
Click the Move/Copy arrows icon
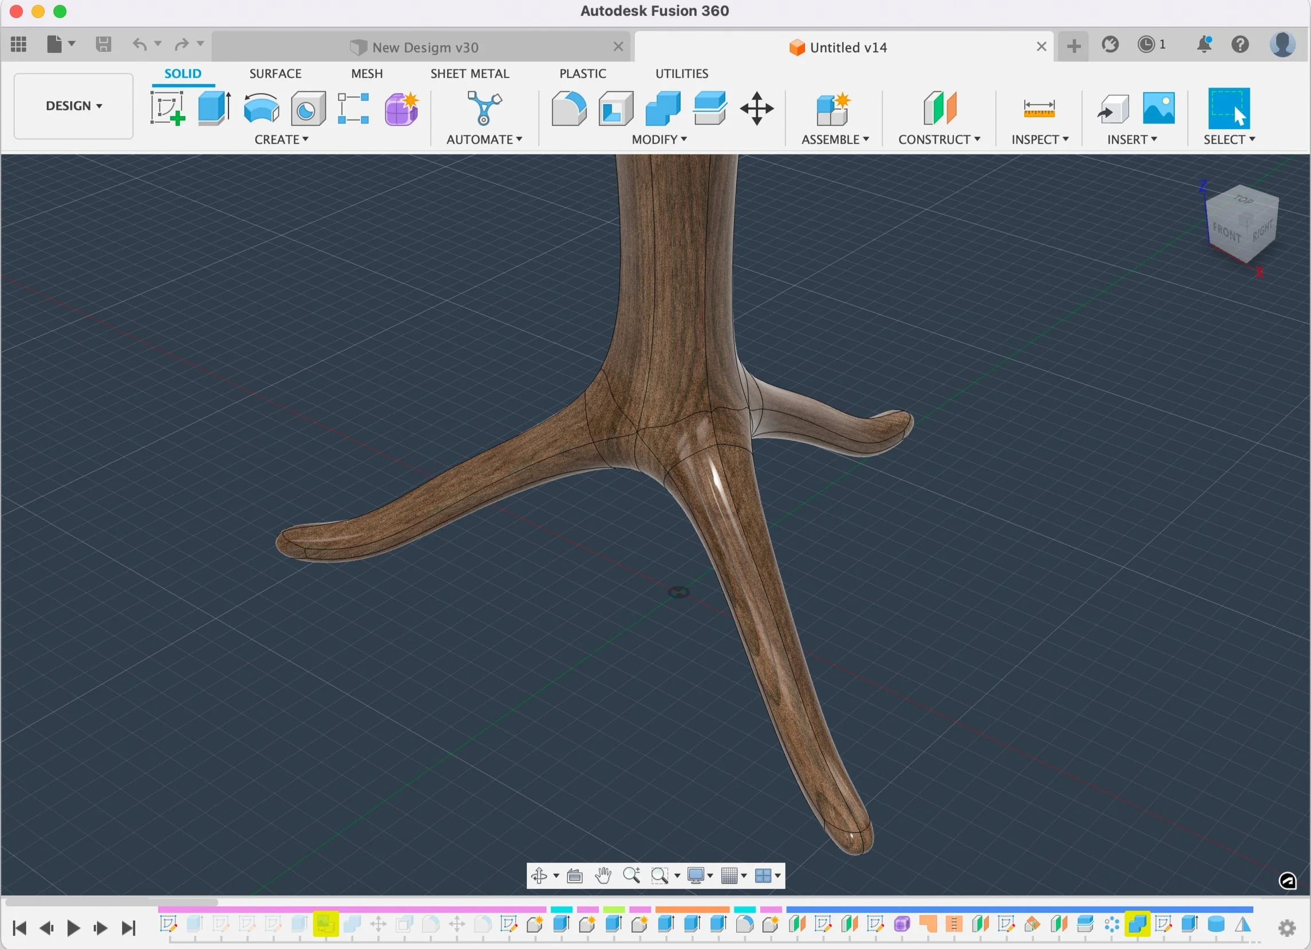[756, 108]
